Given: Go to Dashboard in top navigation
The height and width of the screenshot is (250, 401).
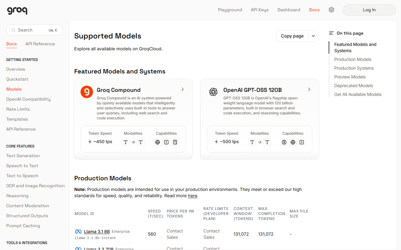Looking at the screenshot, I should (289, 10).
